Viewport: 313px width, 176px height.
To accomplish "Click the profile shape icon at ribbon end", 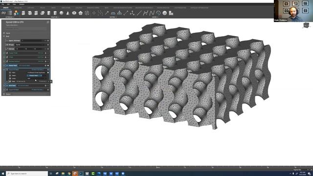I will [171, 13].
